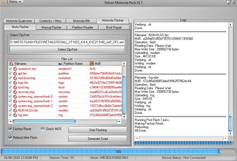The image size is (237, 161).
Task: Switch to the Motorola Mtk tab
Action: point(82,21)
